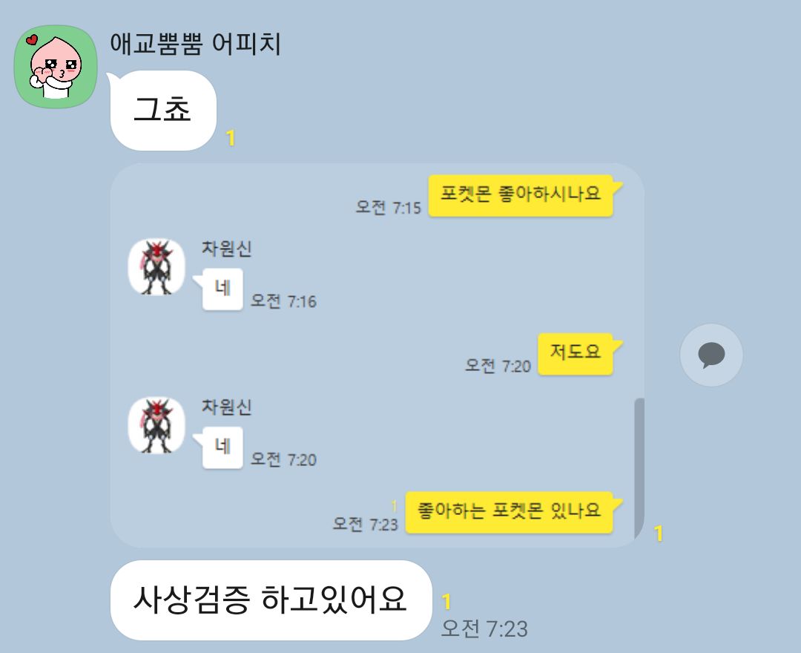Click the yellow 좋아하는 포켓몬 있나요 bubble
Image resolution: width=801 pixels, height=653 pixels.
click(510, 513)
